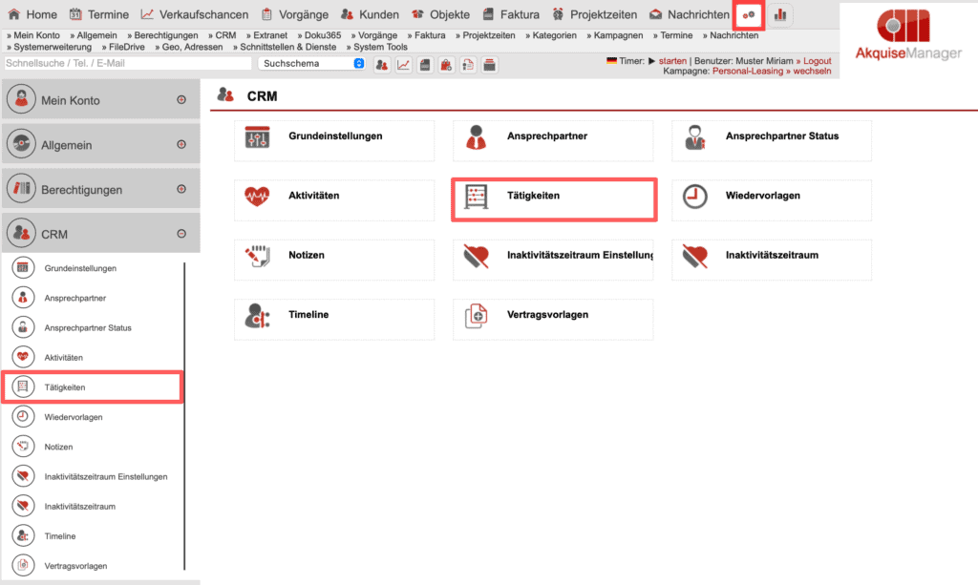
Task: Click the bar chart statistics icon top right
Action: [x=779, y=15]
